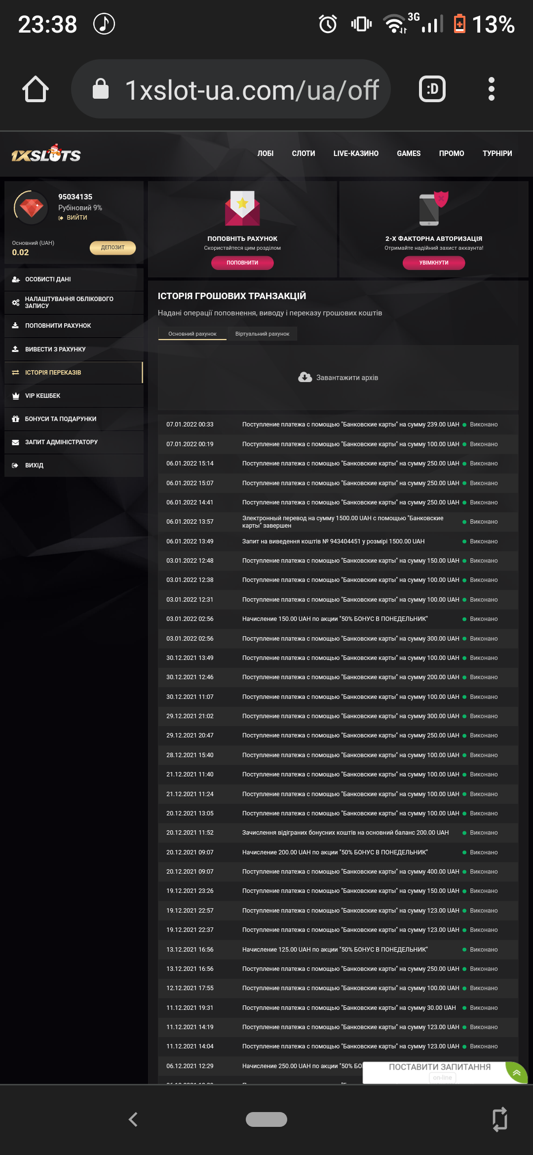Click the УВІМКНУТИ red button
Screen dimensions: 533x1155
click(434, 263)
